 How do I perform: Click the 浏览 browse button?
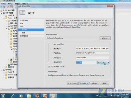[105, 38]
